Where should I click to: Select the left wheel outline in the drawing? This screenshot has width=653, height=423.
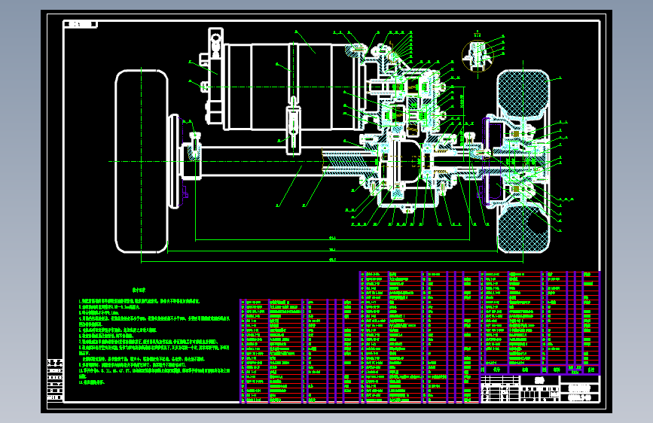142,162
